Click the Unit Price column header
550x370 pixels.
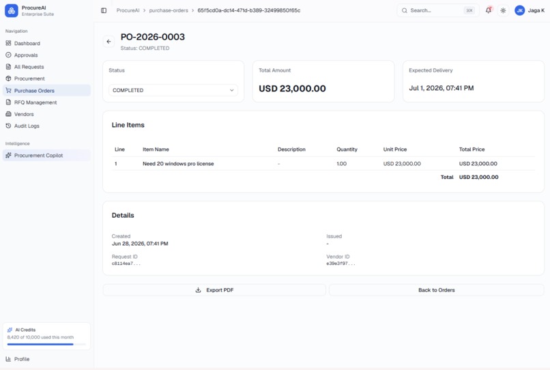395,150
